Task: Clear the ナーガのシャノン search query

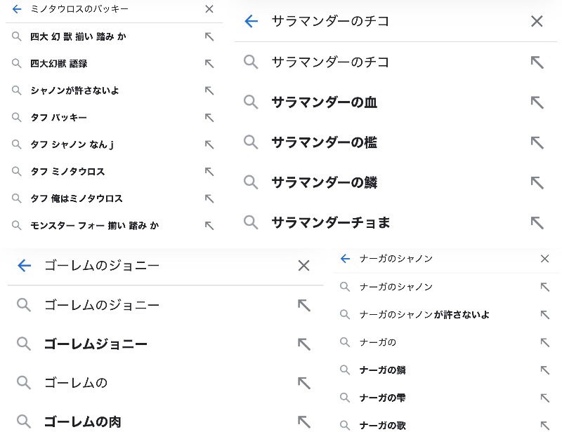Action: 544,259
